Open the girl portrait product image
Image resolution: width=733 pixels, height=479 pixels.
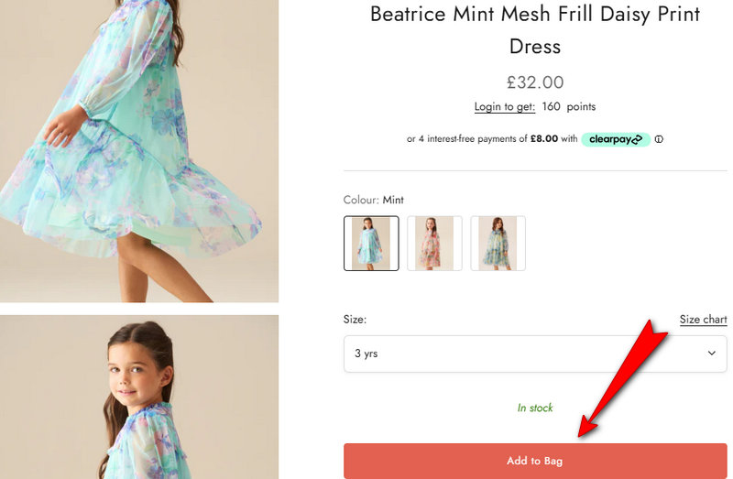pyautogui.click(x=137, y=398)
